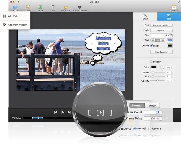Play the video preview

pyautogui.click(x=63, y=112)
